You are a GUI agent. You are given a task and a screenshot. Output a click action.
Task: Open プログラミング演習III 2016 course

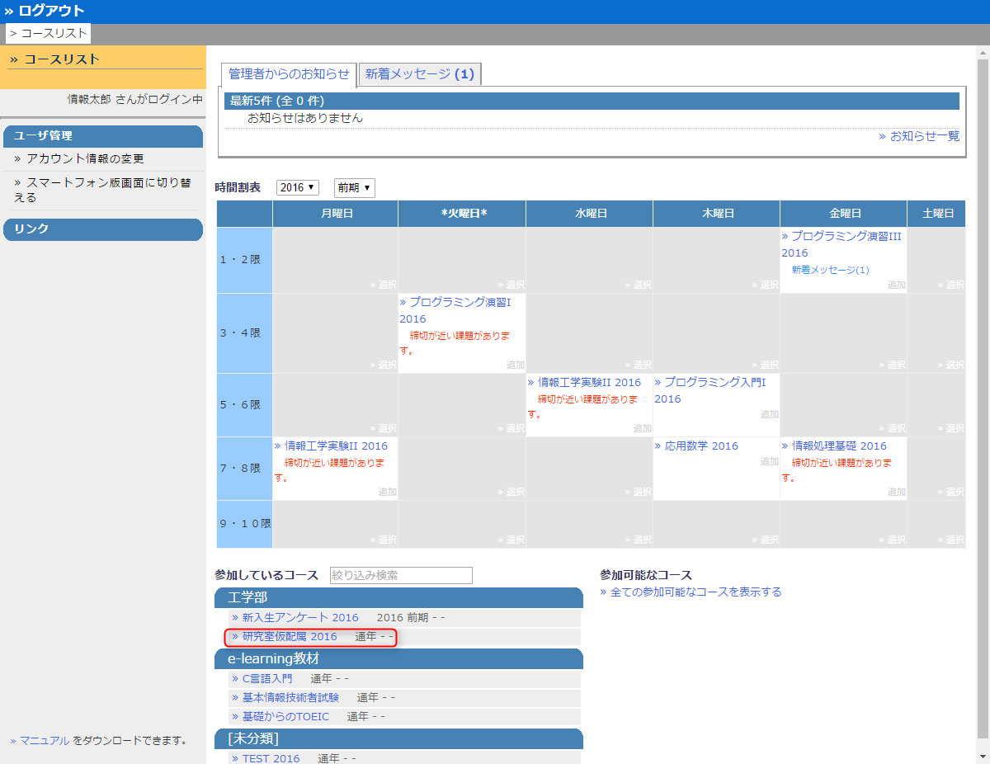coord(841,244)
